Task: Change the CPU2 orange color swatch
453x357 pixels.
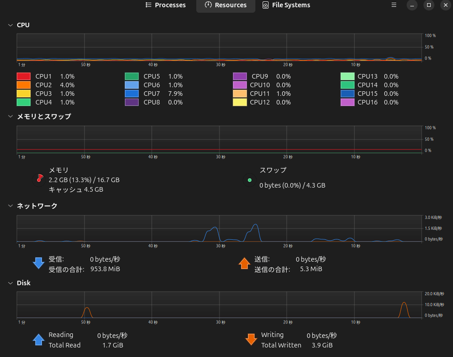Action: (x=24, y=85)
